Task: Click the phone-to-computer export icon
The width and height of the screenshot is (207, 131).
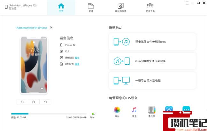Action: [x=121, y=80]
